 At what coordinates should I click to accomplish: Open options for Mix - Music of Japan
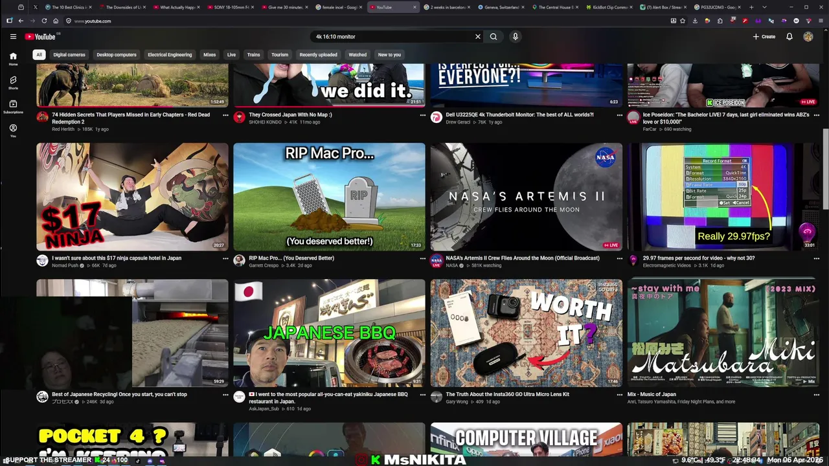tap(817, 394)
